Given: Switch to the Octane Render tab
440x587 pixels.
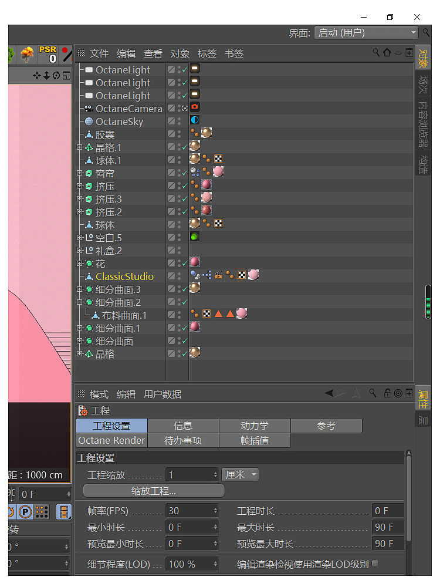Looking at the screenshot, I should [x=111, y=440].
